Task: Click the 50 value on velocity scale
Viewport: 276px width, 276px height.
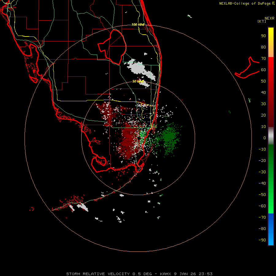Action: tap(263, 81)
